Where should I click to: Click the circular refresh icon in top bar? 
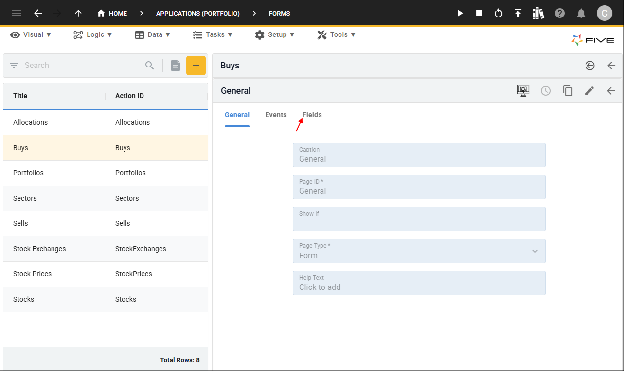click(x=499, y=13)
